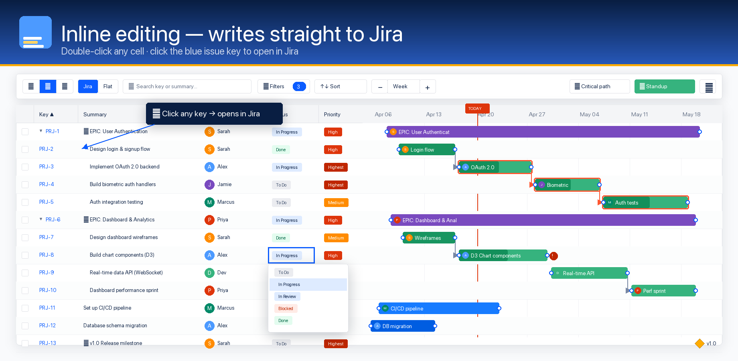The height and width of the screenshot is (361, 738).
Task: Click Sarah's avatar on the PRJ-2 row
Action: pyautogui.click(x=209, y=149)
